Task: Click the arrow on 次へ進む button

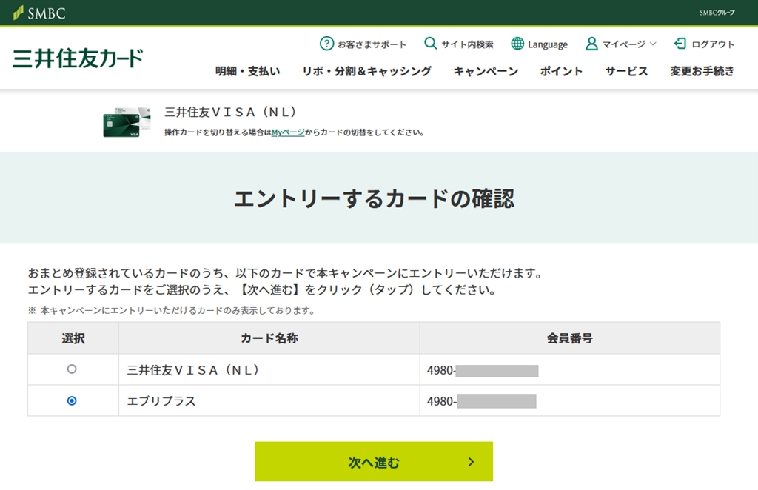Action: (x=472, y=462)
